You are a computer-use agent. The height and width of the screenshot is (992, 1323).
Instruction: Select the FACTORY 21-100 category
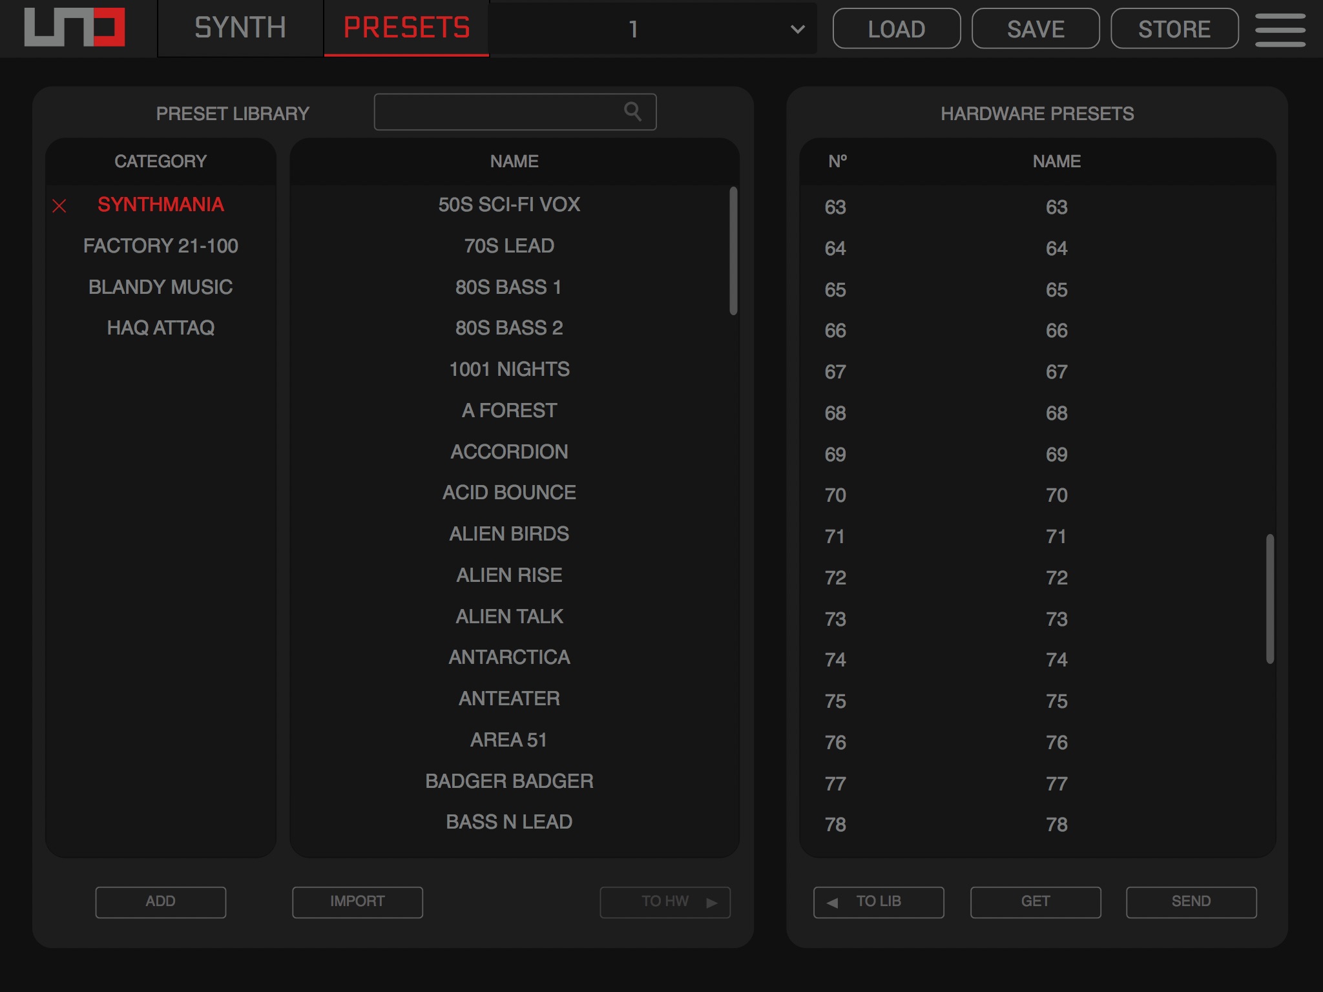(161, 246)
